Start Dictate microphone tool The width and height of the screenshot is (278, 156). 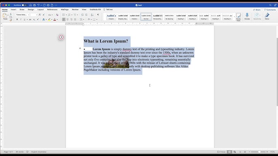247,16
